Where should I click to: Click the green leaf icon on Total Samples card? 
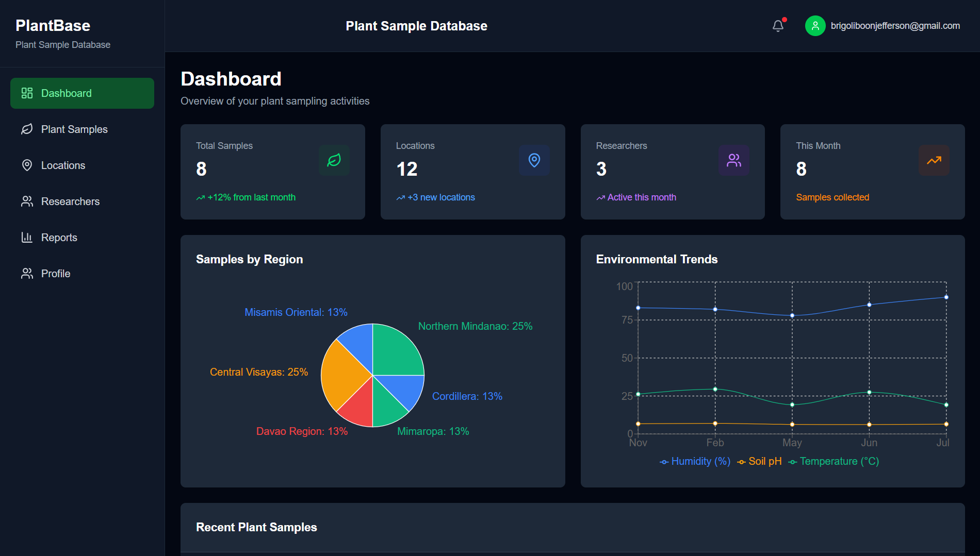(x=334, y=160)
